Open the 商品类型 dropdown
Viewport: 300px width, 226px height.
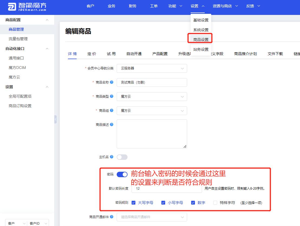152,97
